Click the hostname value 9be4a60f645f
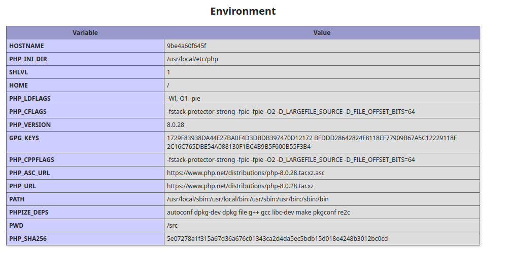This screenshot has height=253, width=510. [186, 46]
